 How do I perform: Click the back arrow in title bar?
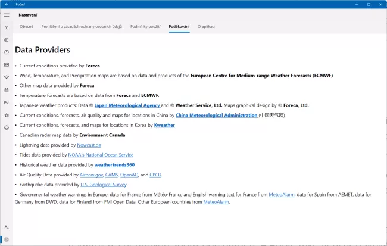pyautogui.click(x=7, y=4)
